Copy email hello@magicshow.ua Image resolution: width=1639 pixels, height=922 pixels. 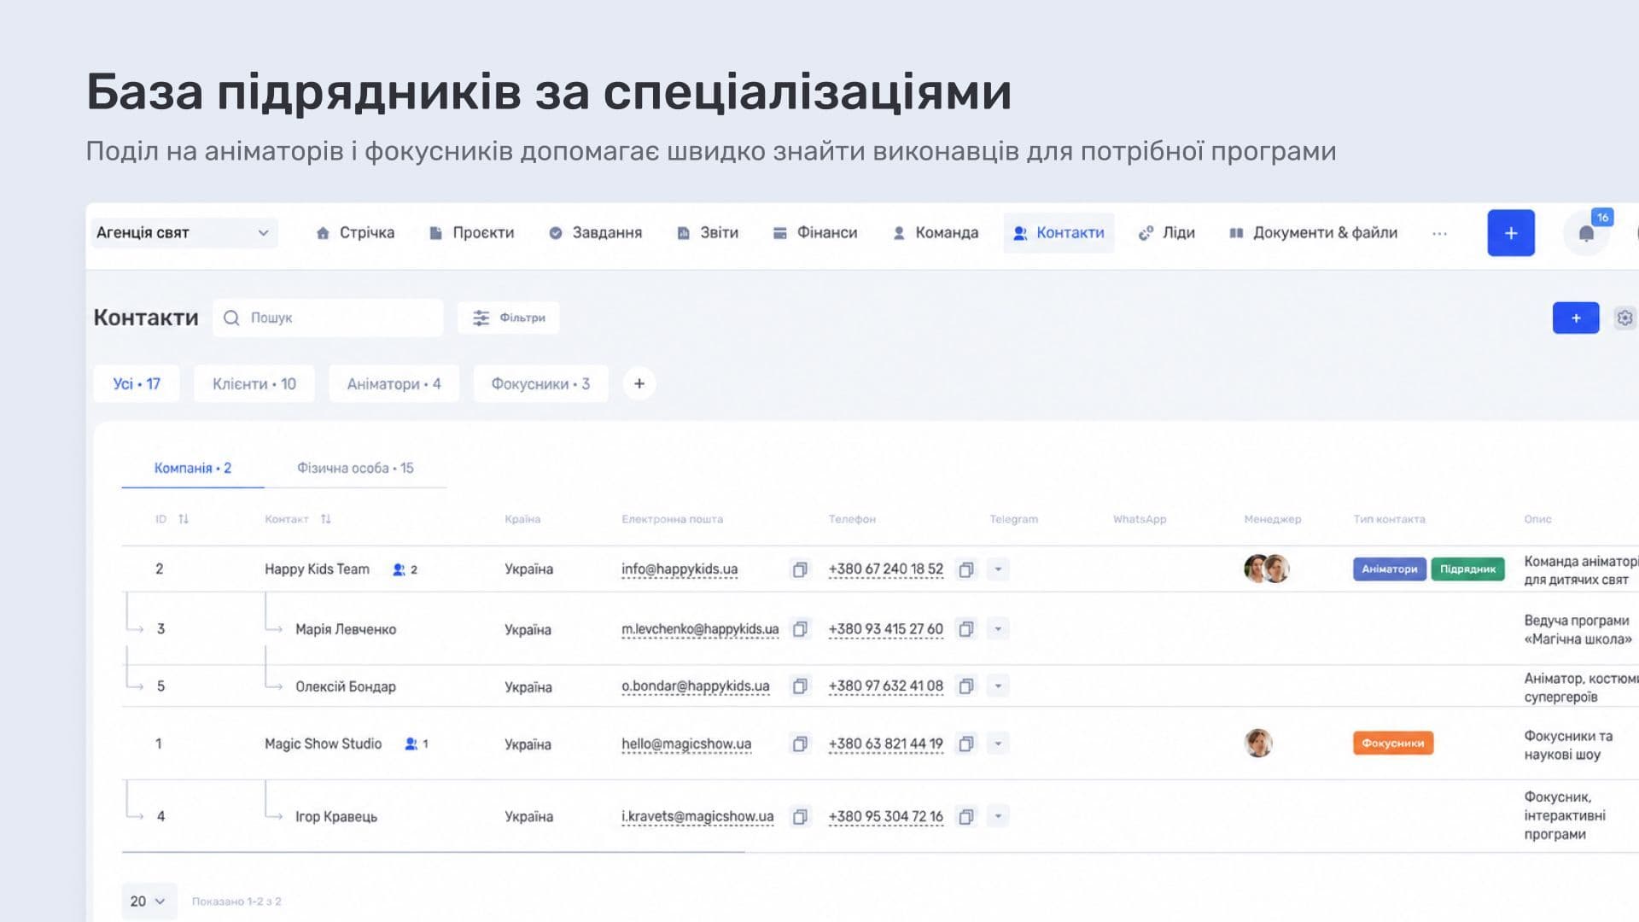[x=800, y=744]
